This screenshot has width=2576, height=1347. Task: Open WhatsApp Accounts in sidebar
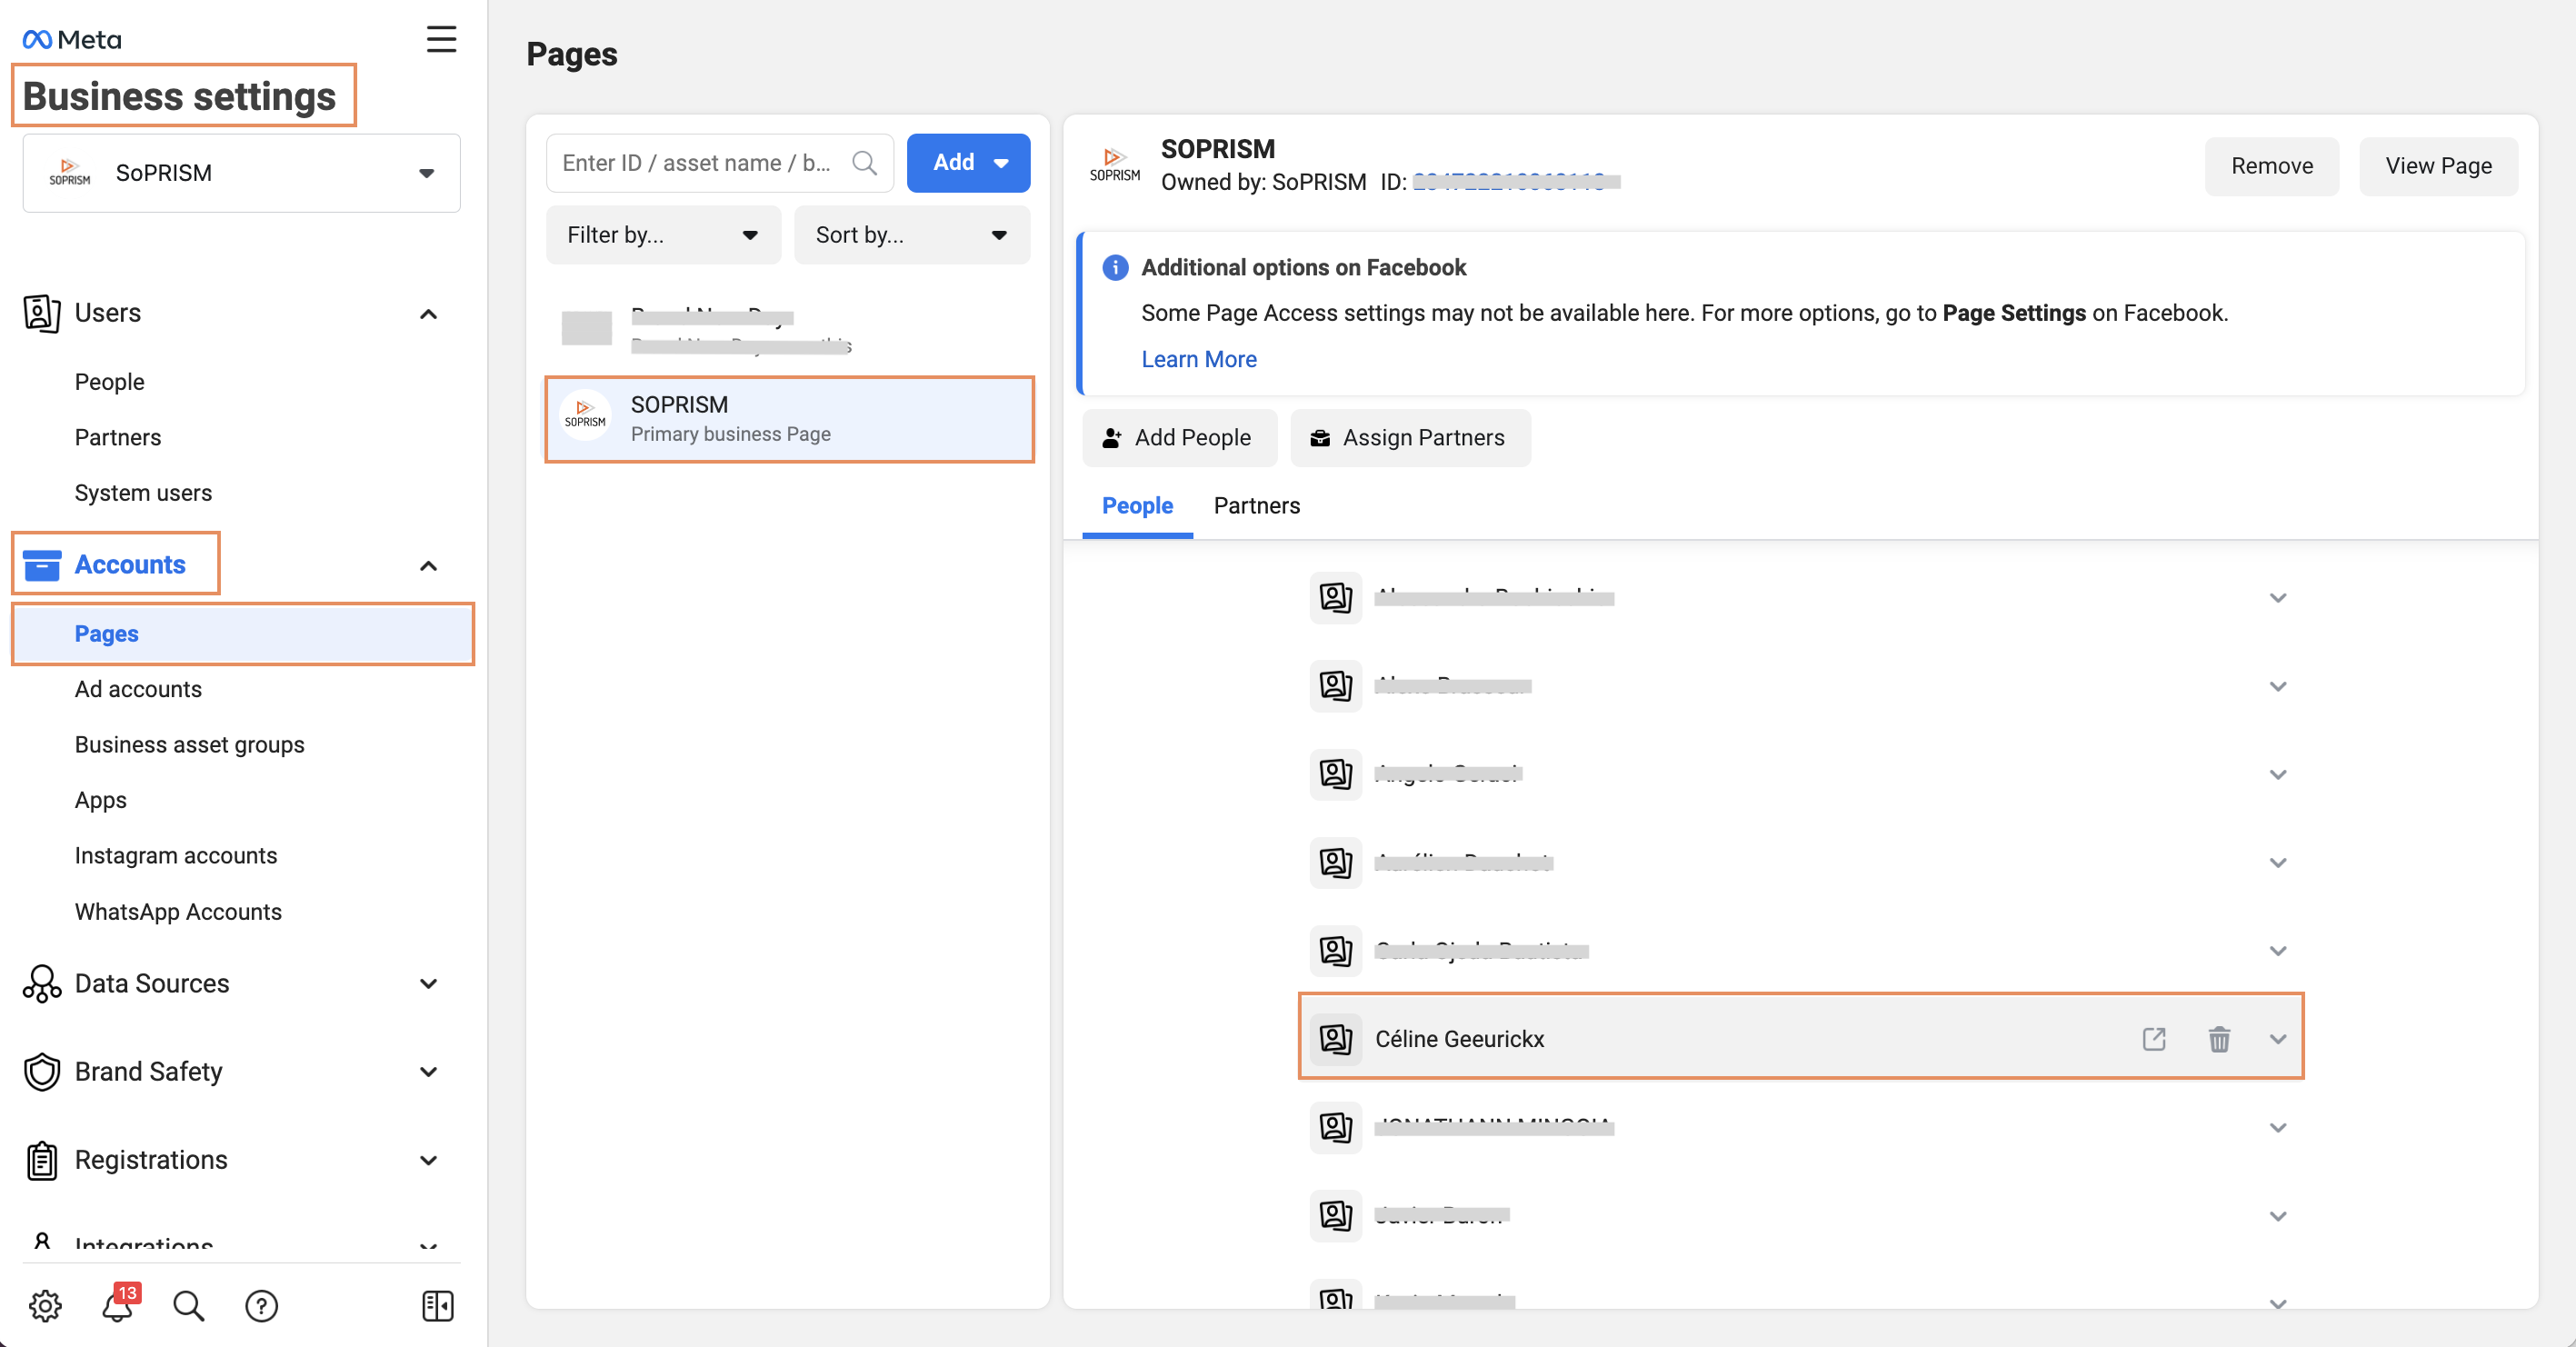click(178, 911)
